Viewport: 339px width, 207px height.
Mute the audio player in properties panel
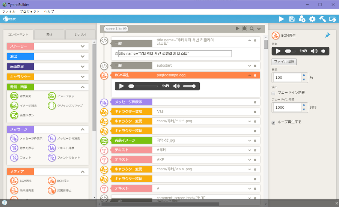314,51
